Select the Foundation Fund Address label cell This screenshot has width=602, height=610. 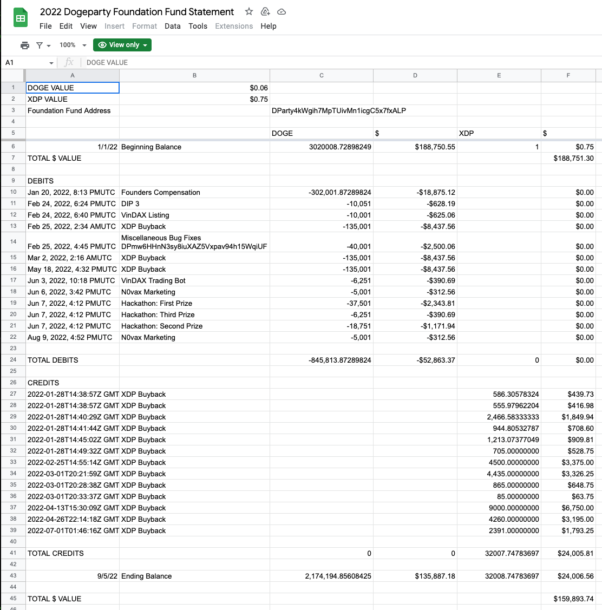click(x=73, y=110)
